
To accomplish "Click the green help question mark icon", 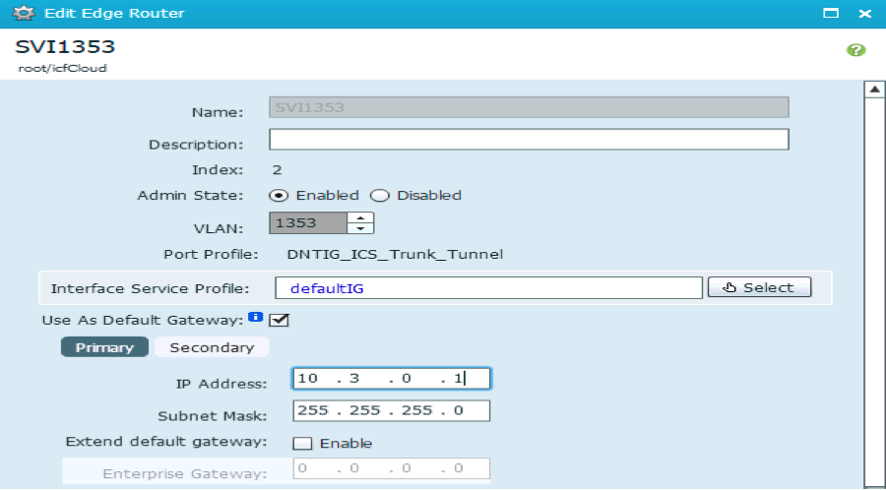I will (855, 49).
